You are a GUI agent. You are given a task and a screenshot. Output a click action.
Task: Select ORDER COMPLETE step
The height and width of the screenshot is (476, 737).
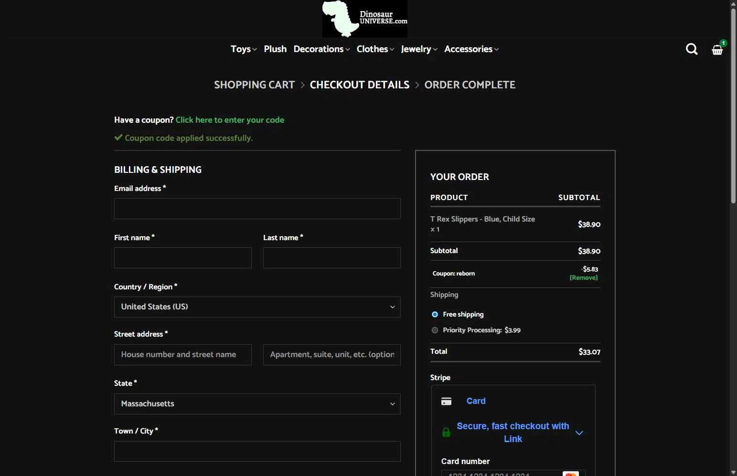coord(470,85)
